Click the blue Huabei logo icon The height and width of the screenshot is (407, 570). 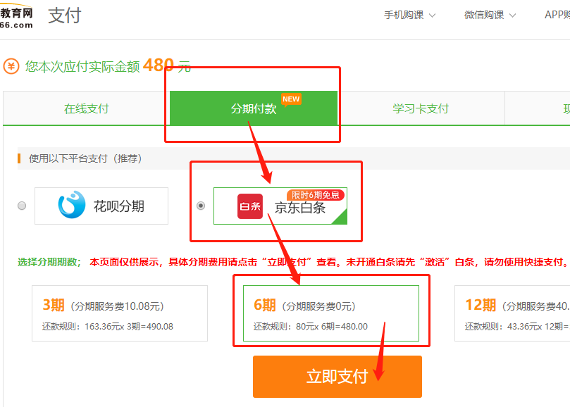71,206
